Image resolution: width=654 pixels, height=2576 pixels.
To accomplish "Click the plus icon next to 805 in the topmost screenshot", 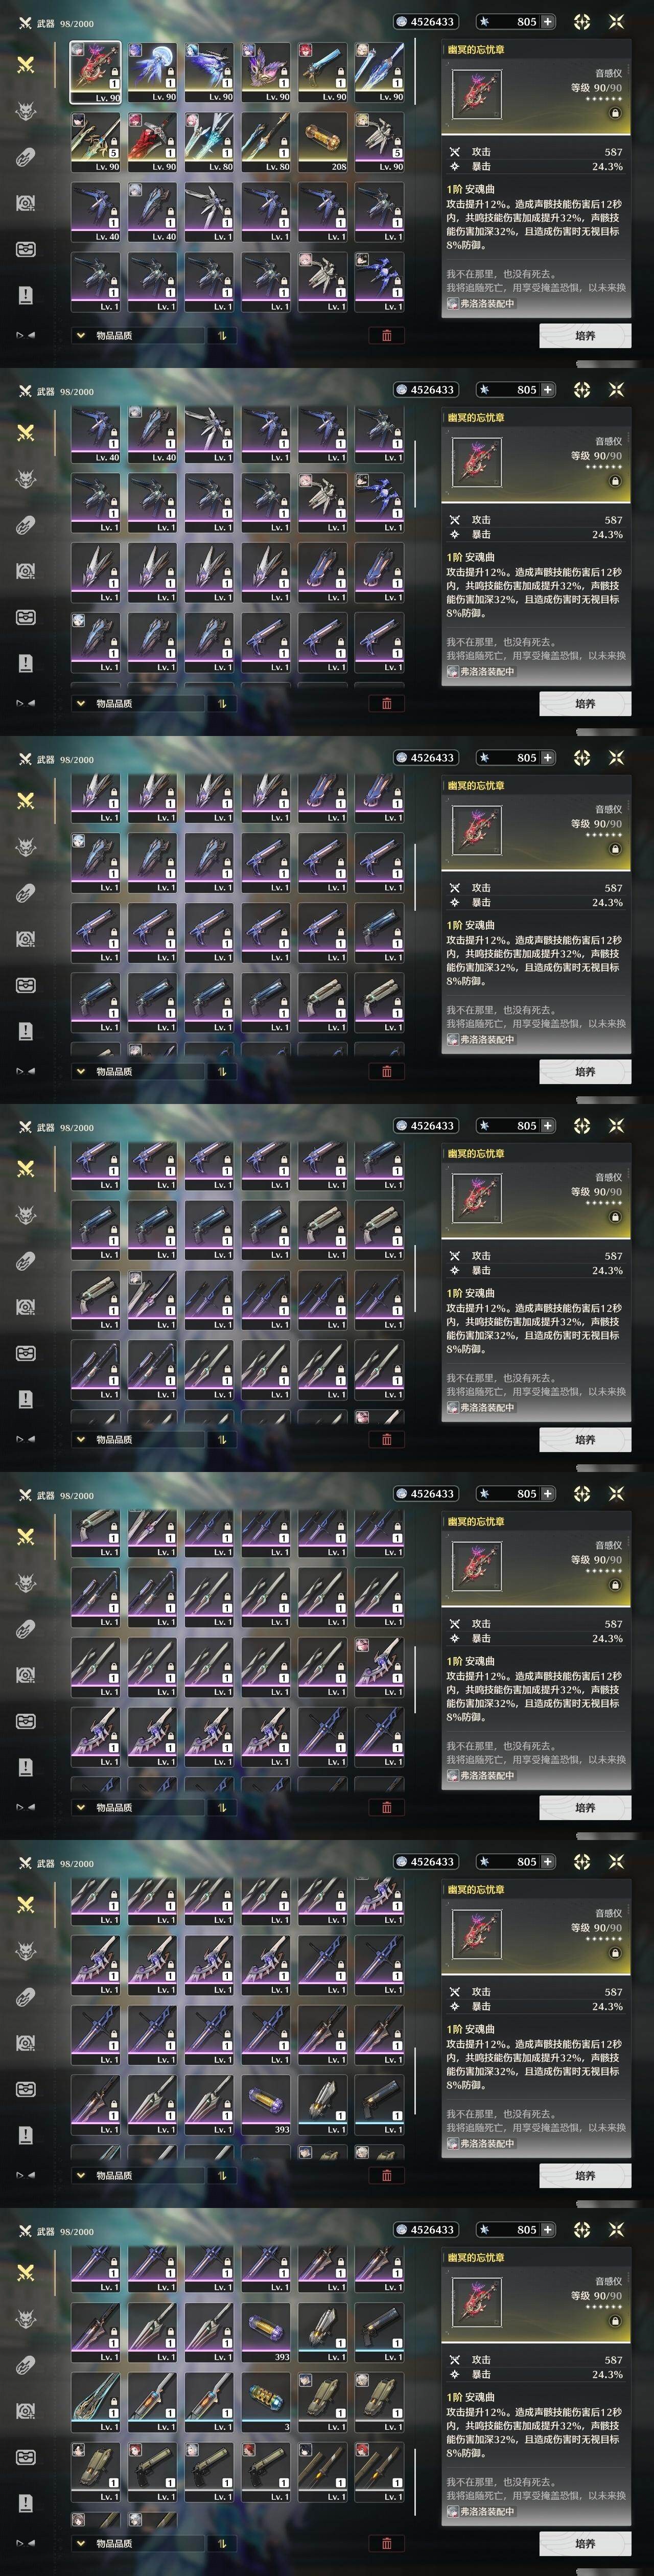I will click(547, 21).
